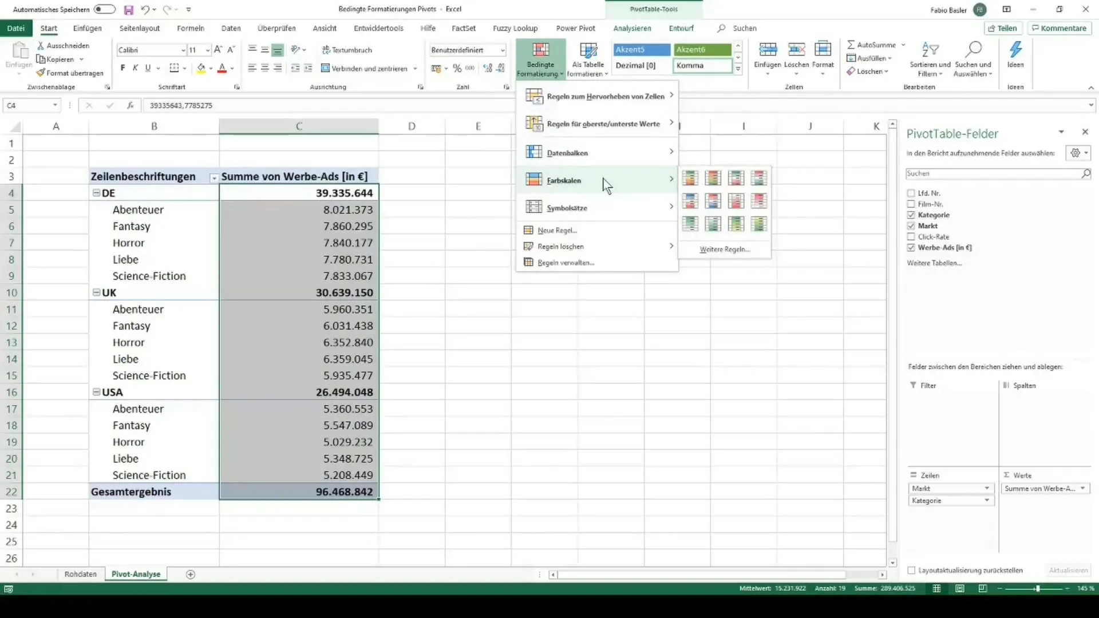Uncheck the Werbe-Ads [in €] field

tap(911, 247)
